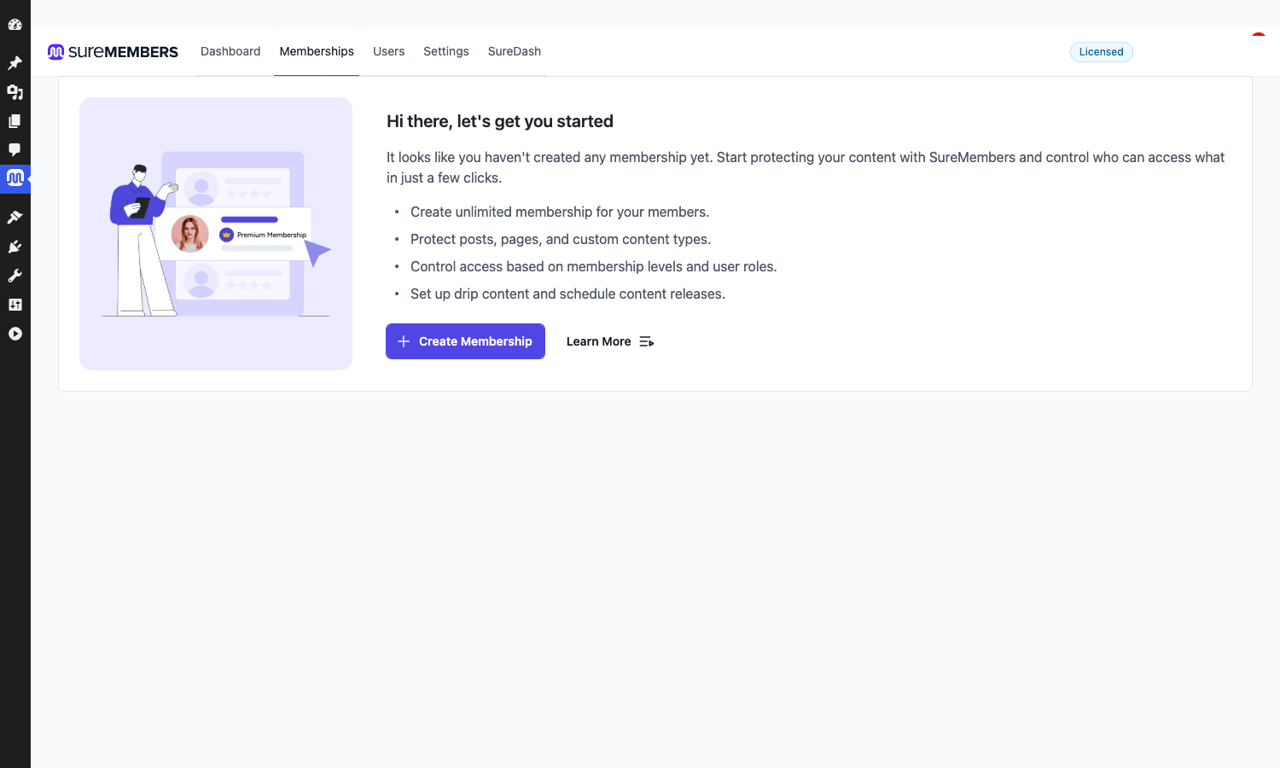
Task: Click the Licensed status badge
Action: 1102,52
